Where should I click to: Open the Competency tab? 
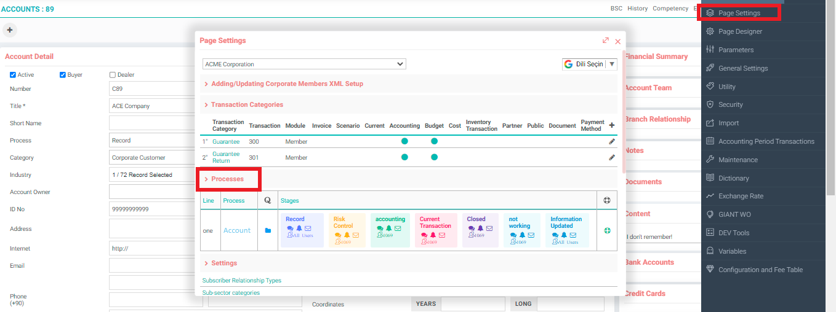click(670, 9)
